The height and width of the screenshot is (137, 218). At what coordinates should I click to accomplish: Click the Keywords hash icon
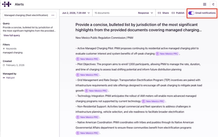coord(4,49)
